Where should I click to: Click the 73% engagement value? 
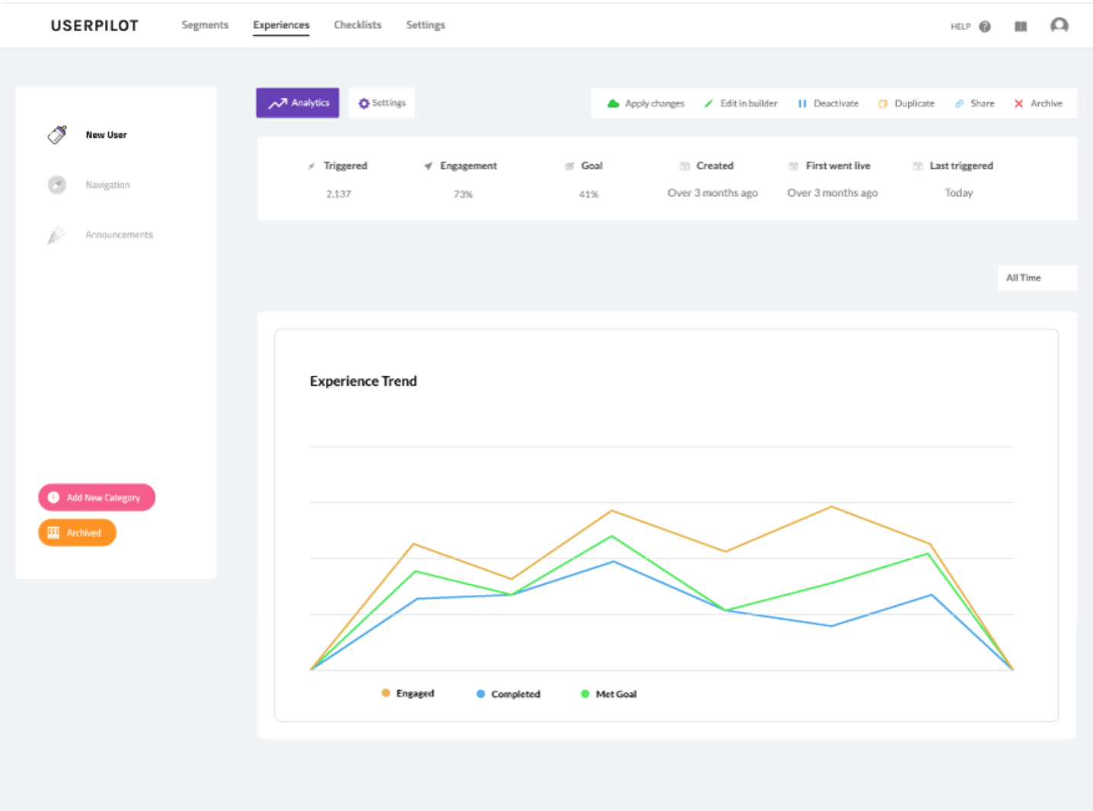pos(463,194)
